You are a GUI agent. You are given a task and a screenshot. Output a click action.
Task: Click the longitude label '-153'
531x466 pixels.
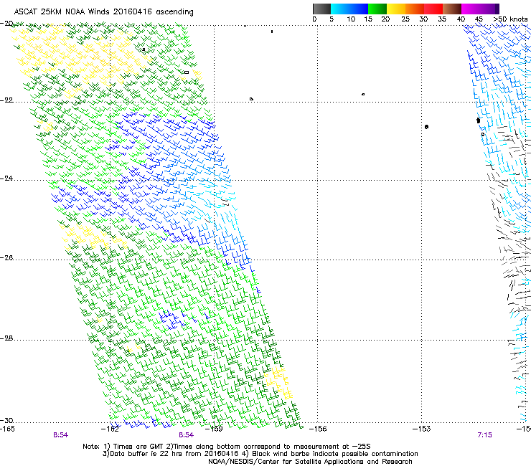coord(422,429)
